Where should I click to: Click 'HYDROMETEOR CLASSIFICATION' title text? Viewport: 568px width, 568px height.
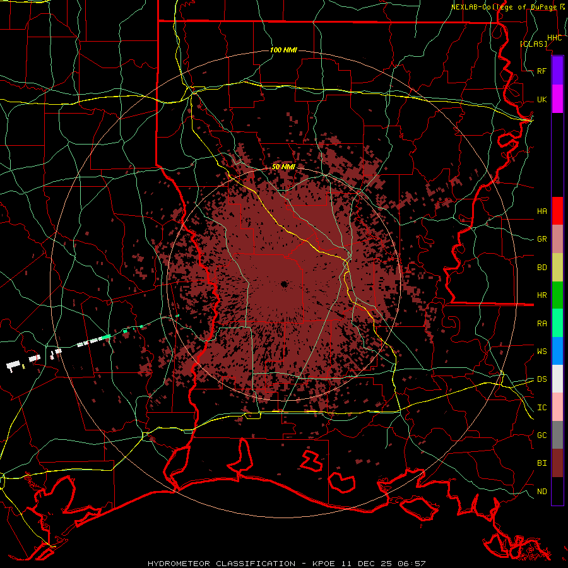coord(222,564)
